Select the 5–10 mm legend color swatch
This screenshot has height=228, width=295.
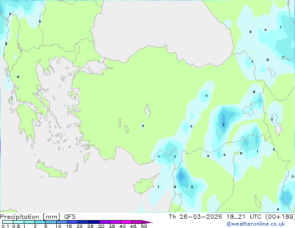(51, 222)
